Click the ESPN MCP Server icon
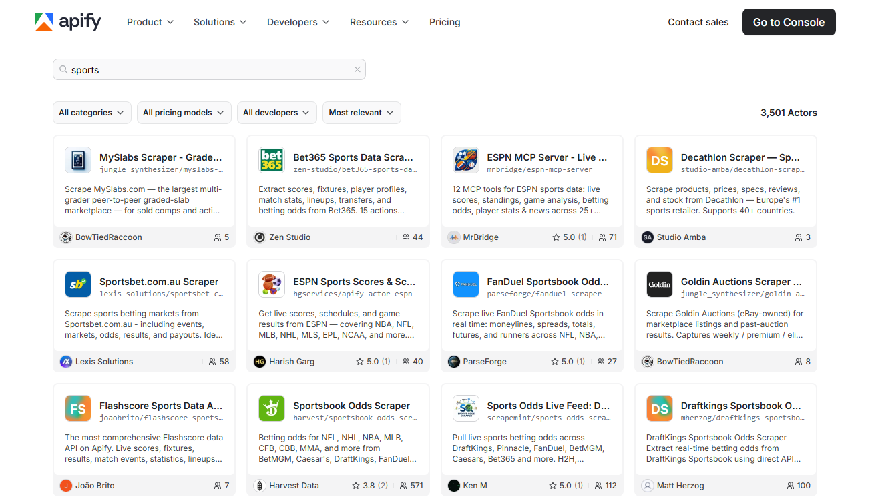The height and width of the screenshot is (503, 870). coord(465,160)
